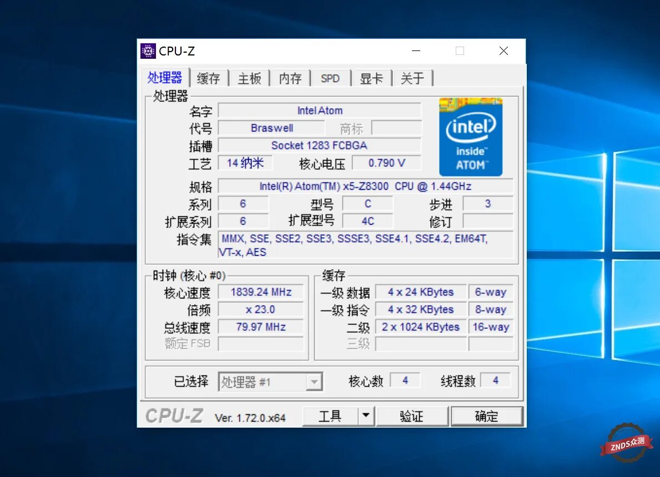Click the Braswell code name value

(x=271, y=128)
